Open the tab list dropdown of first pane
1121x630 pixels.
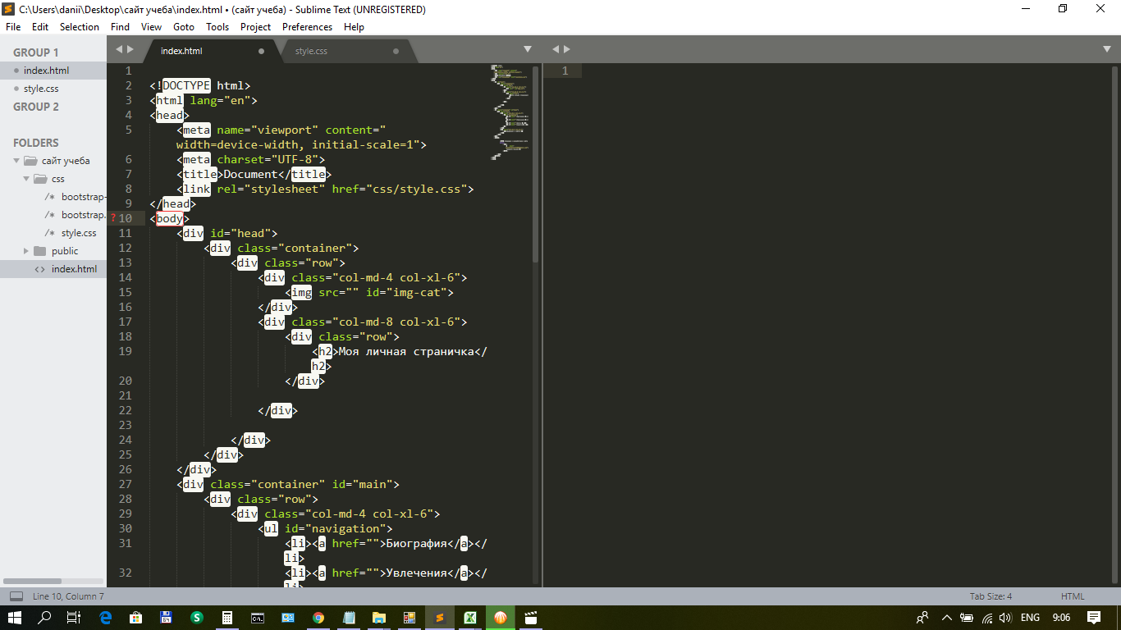[x=528, y=49]
